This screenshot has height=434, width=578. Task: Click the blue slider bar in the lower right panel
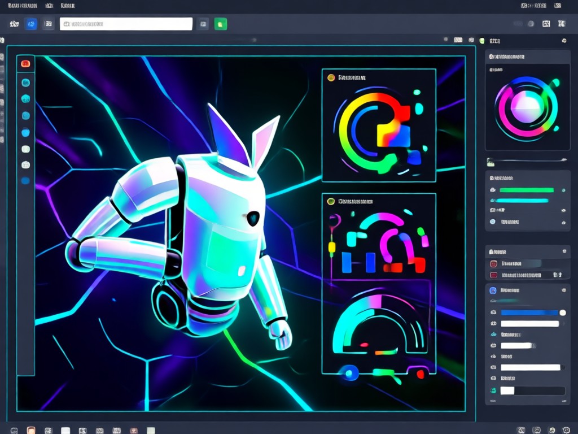(529, 313)
